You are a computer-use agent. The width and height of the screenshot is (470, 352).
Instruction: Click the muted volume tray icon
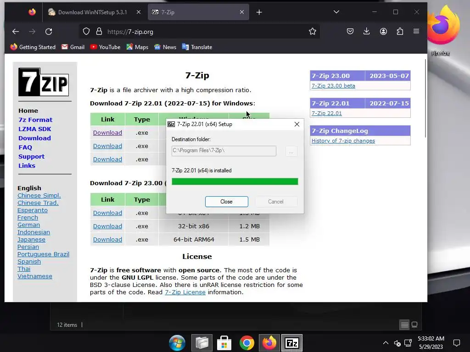(x=397, y=343)
